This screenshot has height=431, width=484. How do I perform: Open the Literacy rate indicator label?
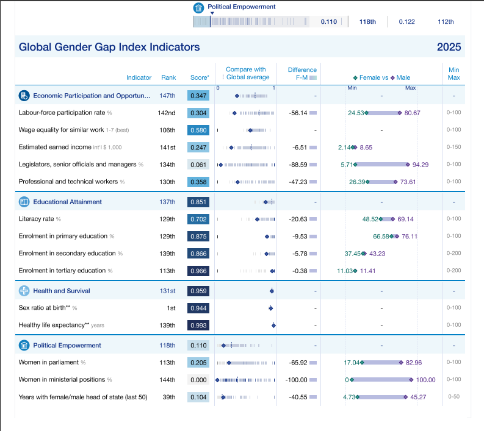(37, 219)
